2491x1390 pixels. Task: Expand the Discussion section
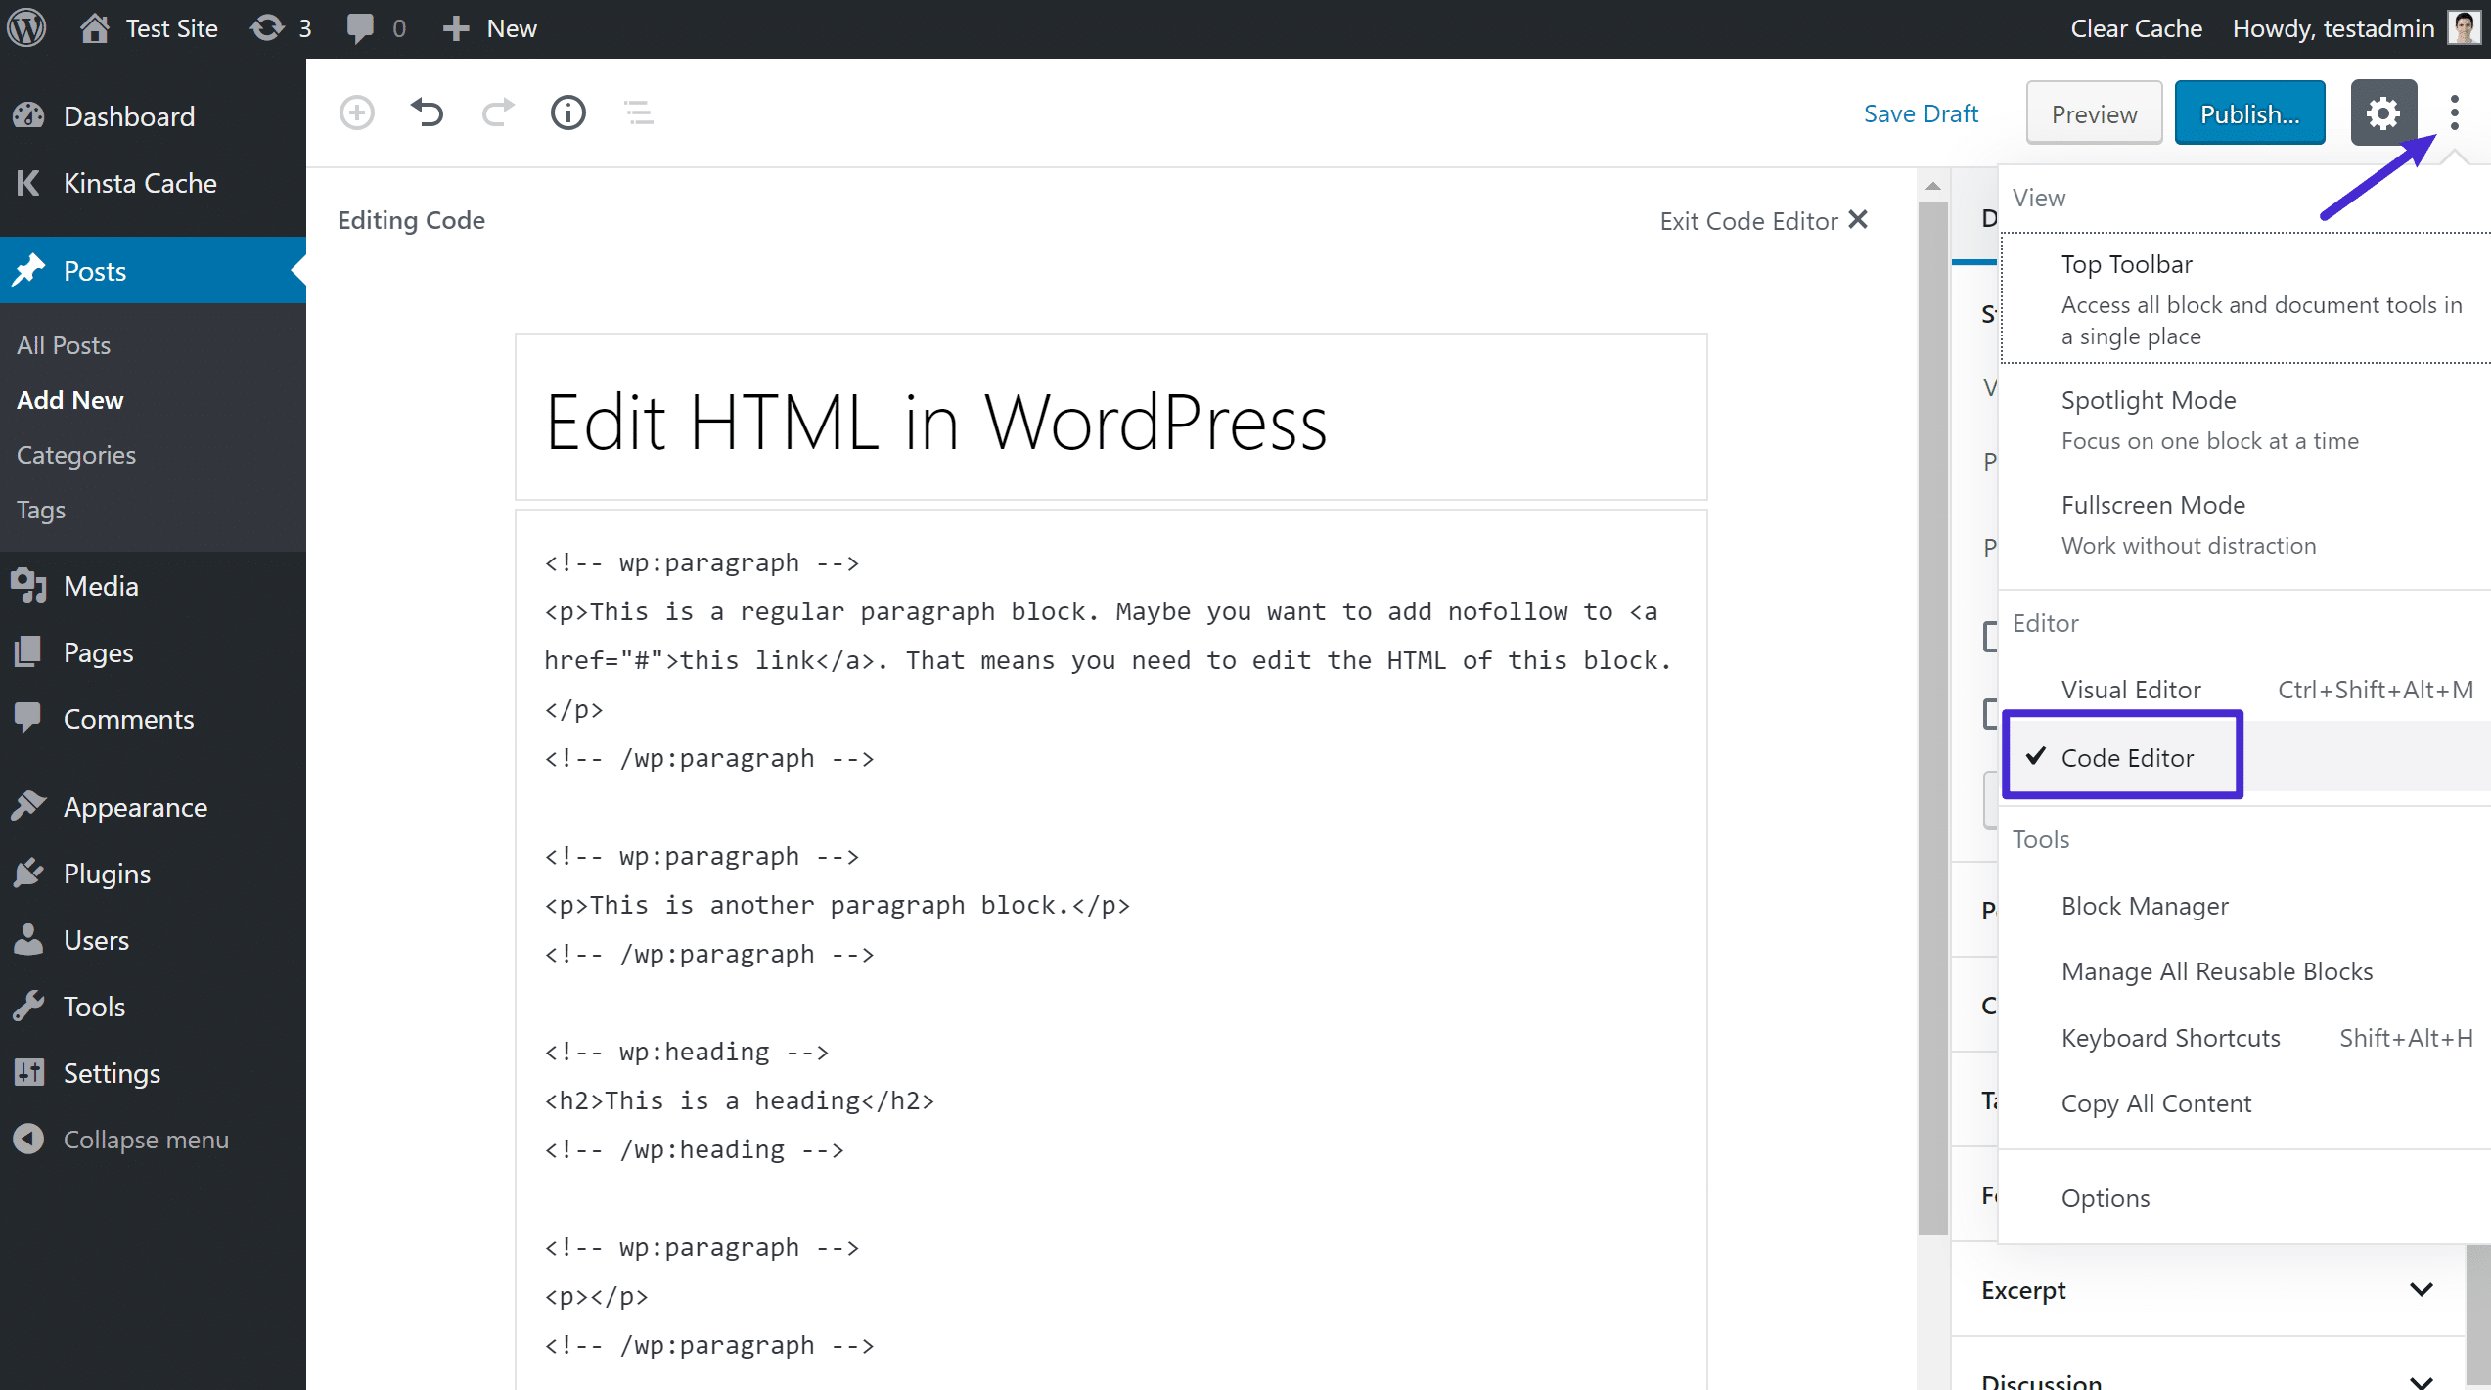(2207, 1369)
